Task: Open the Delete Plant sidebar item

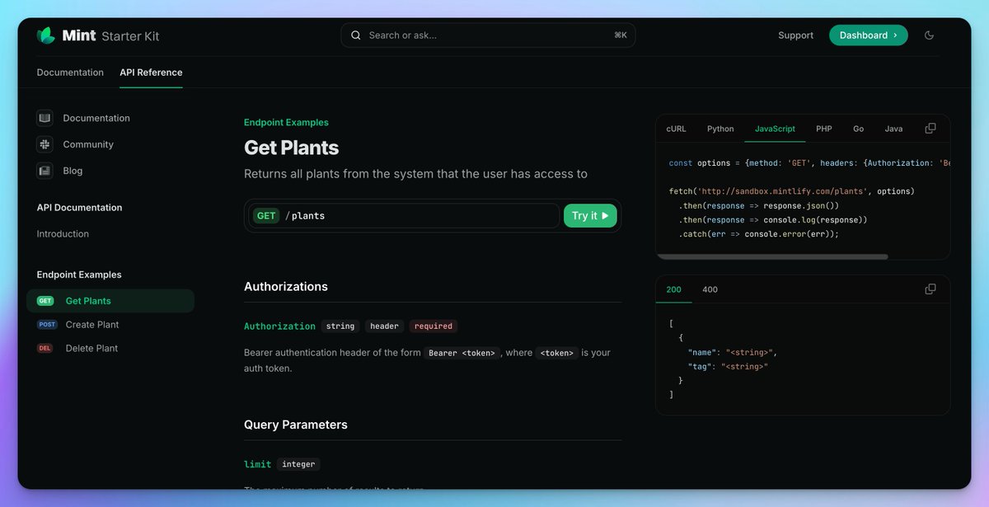Action: tap(110, 349)
